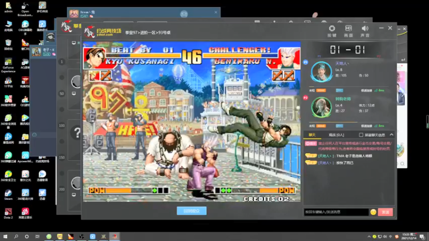
Task: Open the 画面 HD display settings icon
Action: point(348,31)
